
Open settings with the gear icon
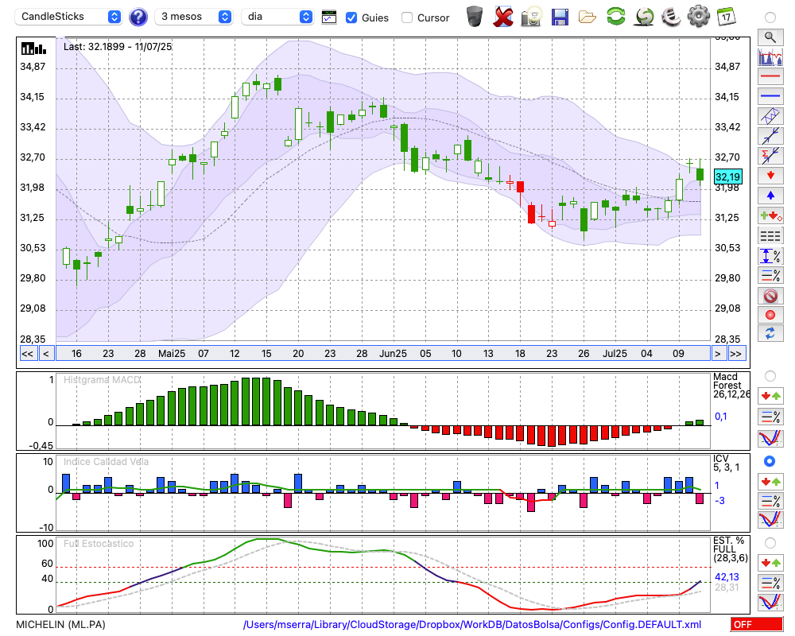pos(699,17)
